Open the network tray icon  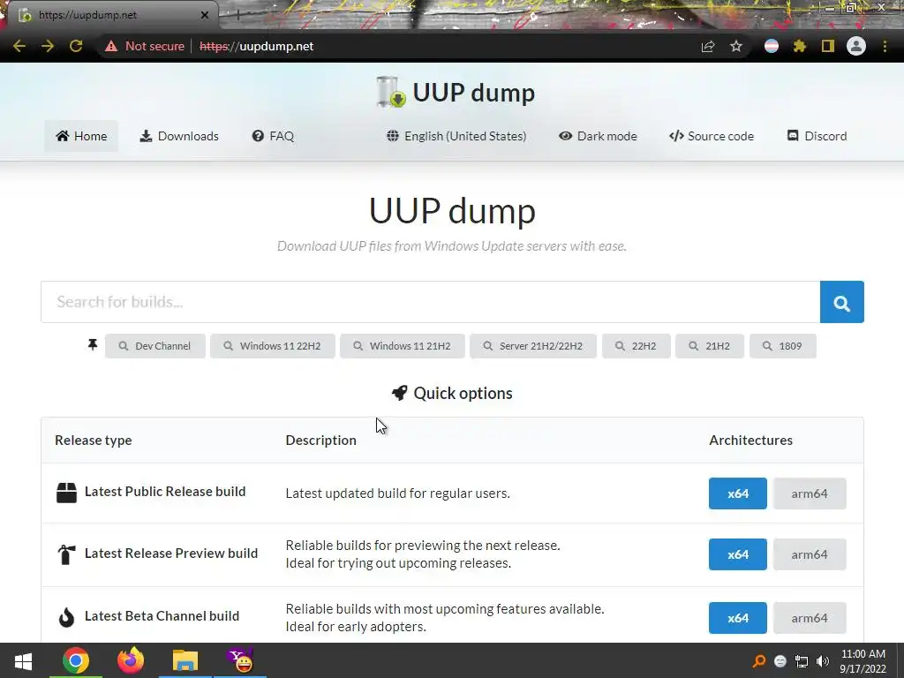coord(802,661)
